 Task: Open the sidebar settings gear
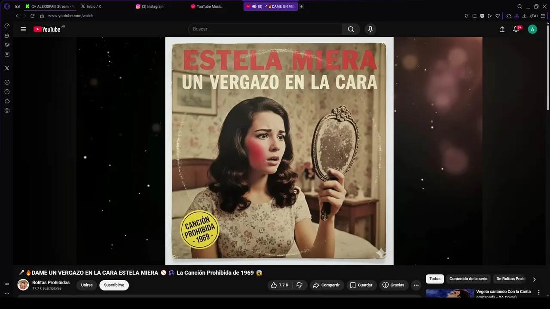[x=7, y=111]
